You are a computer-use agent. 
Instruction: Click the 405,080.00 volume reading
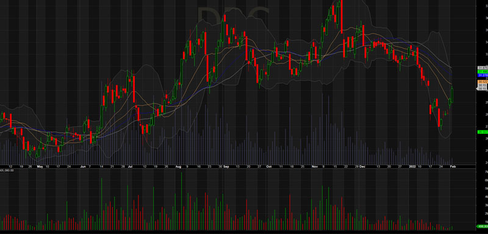tap(6, 171)
